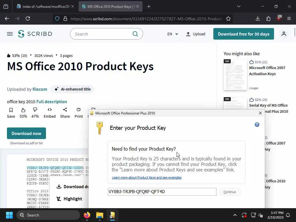The width and height of the screenshot is (296, 222).
Task: Click the Scribd search magnifier icon
Action: (135, 34)
